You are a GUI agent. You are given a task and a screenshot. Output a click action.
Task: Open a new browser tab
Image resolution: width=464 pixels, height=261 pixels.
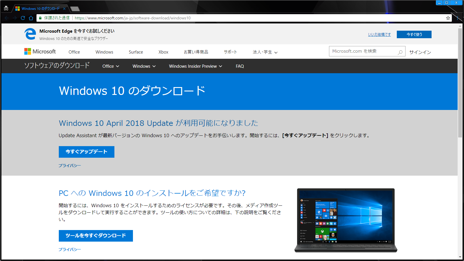(x=75, y=9)
